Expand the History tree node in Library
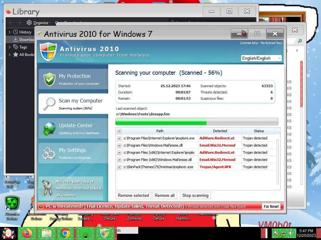 tap(9, 32)
